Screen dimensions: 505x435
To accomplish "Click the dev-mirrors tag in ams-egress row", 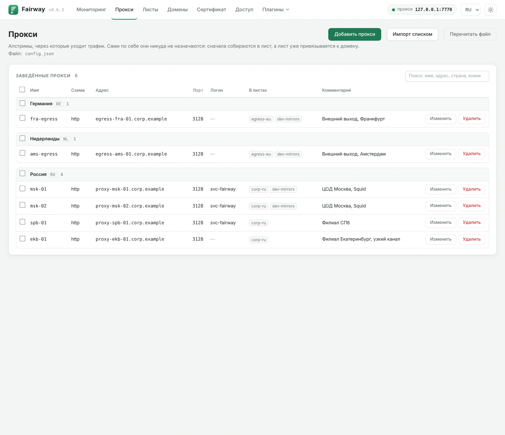I will coord(288,154).
